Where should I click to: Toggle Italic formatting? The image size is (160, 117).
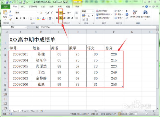click(20, 18)
